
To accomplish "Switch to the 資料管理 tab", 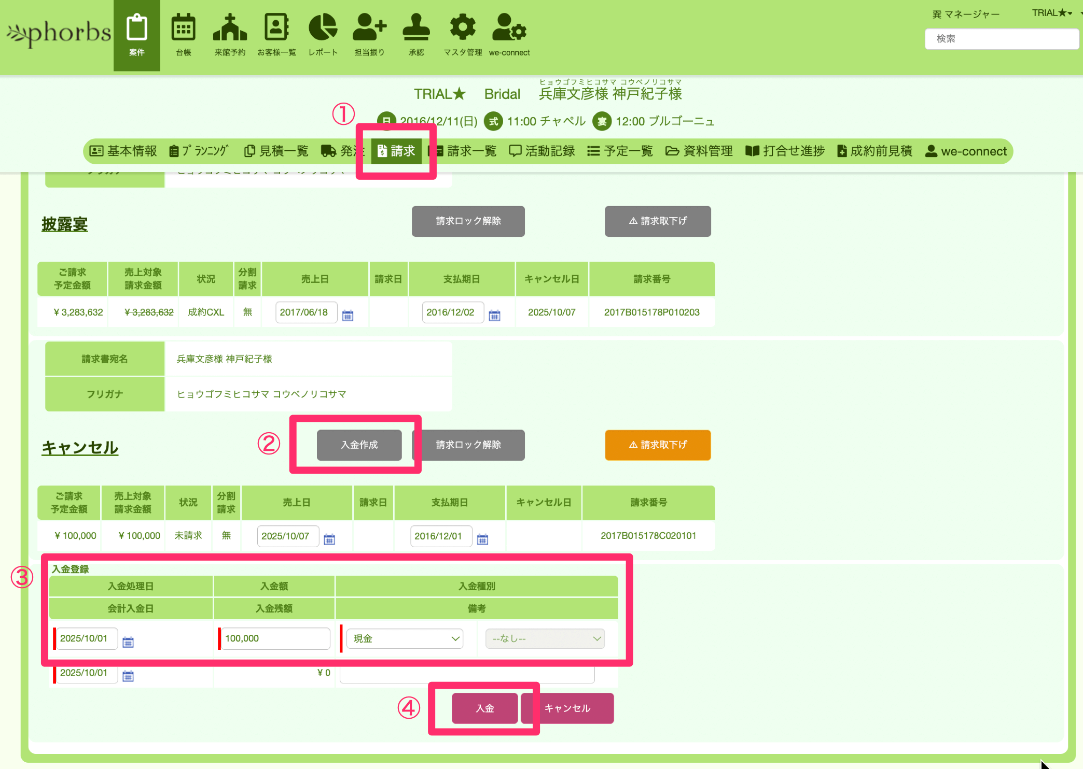I will 699,151.
